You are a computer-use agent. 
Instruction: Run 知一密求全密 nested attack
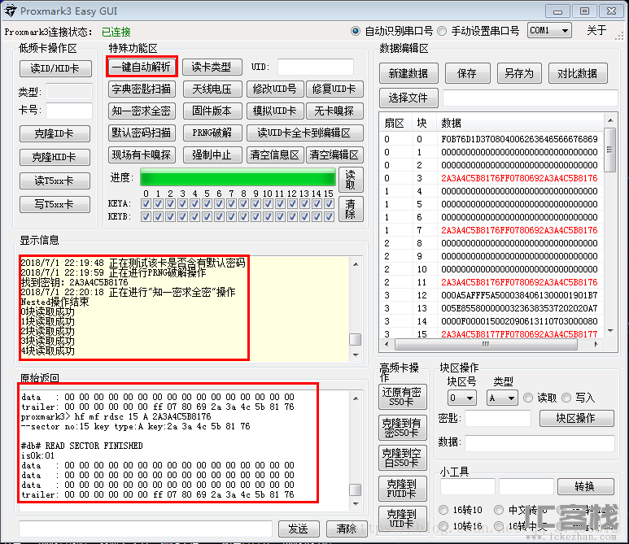[x=142, y=111]
